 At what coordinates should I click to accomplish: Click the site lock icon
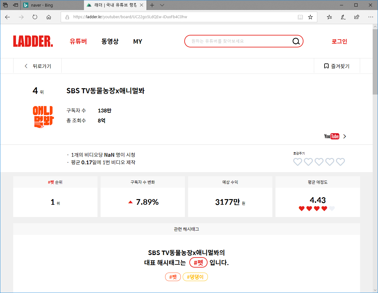pos(67,17)
